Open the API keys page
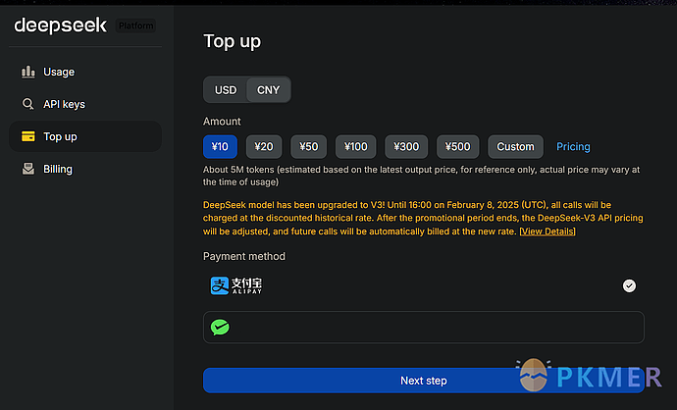The width and height of the screenshot is (677, 410). [x=64, y=104]
